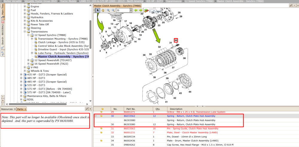
Task: Click the note icon on row 32
Action: click(x=101, y=133)
